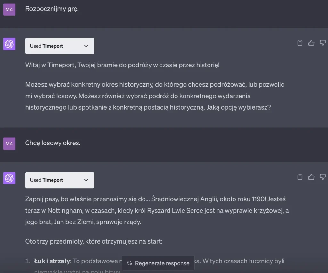
Task: Expand the first "Used Timeport" dropdown
Action: pos(60,46)
